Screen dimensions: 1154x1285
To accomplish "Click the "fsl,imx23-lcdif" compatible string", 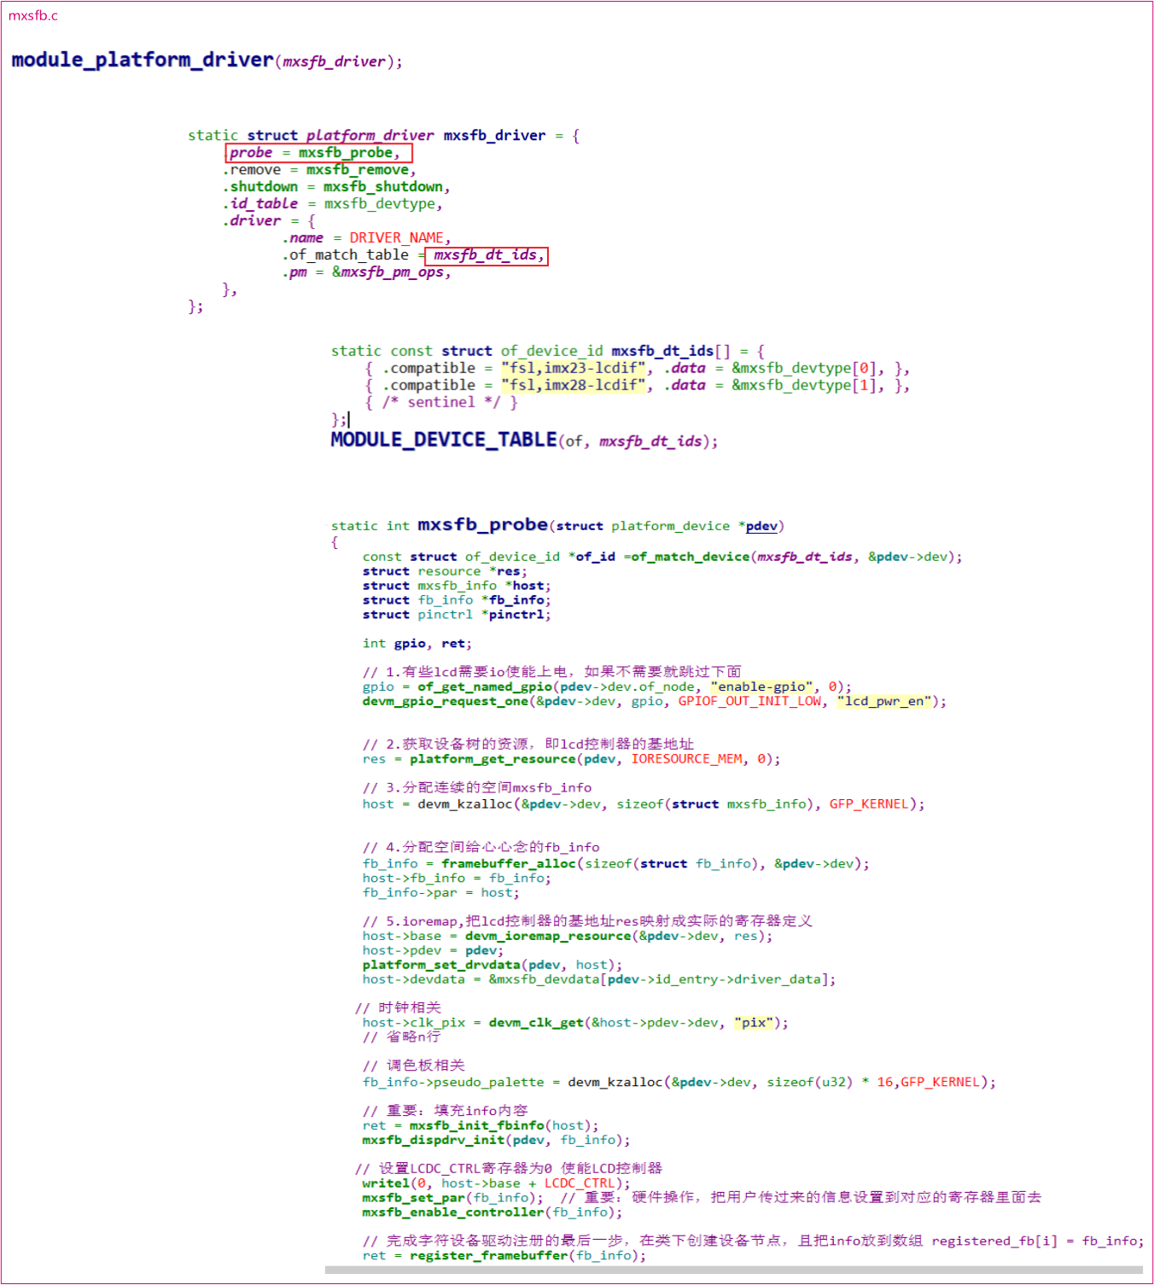I will 574,368.
